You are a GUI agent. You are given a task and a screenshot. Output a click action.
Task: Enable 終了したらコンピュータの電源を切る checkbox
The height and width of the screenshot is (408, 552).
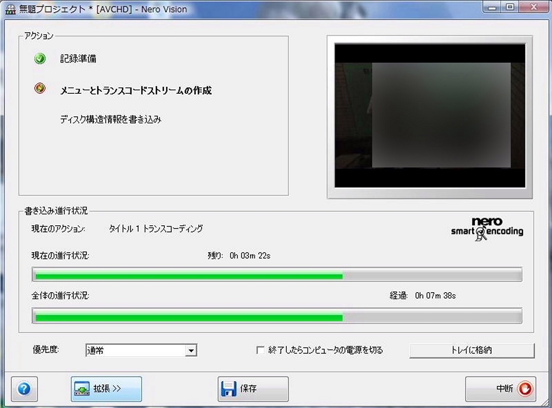pyautogui.click(x=260, y=350)
